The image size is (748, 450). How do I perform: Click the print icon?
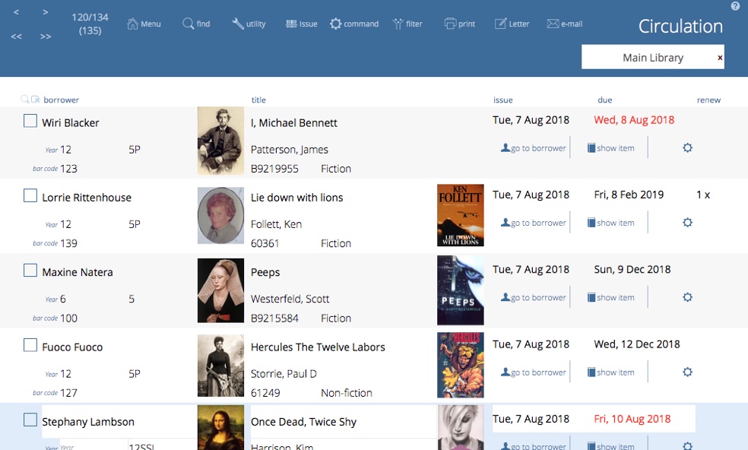pos(450,24)
